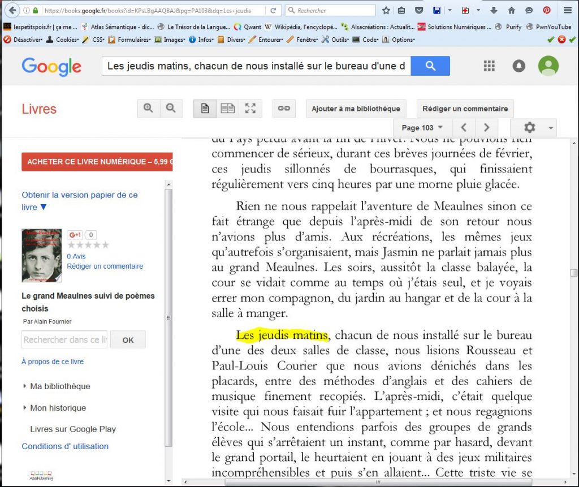This screenshot has width=579, height=487.
Task: Click Ajouter à ma bibliothèque button
Action: [356, 109]
